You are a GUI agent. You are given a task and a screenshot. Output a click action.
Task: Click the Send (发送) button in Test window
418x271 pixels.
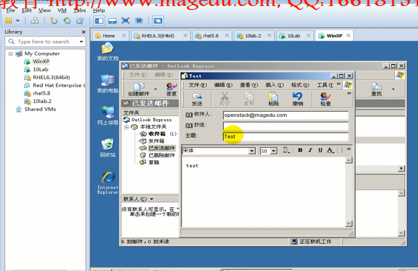[197, 99]
